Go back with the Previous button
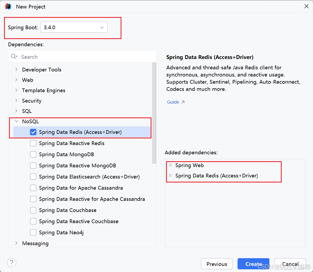The image size is (313, 272). [x=217, y=264]
